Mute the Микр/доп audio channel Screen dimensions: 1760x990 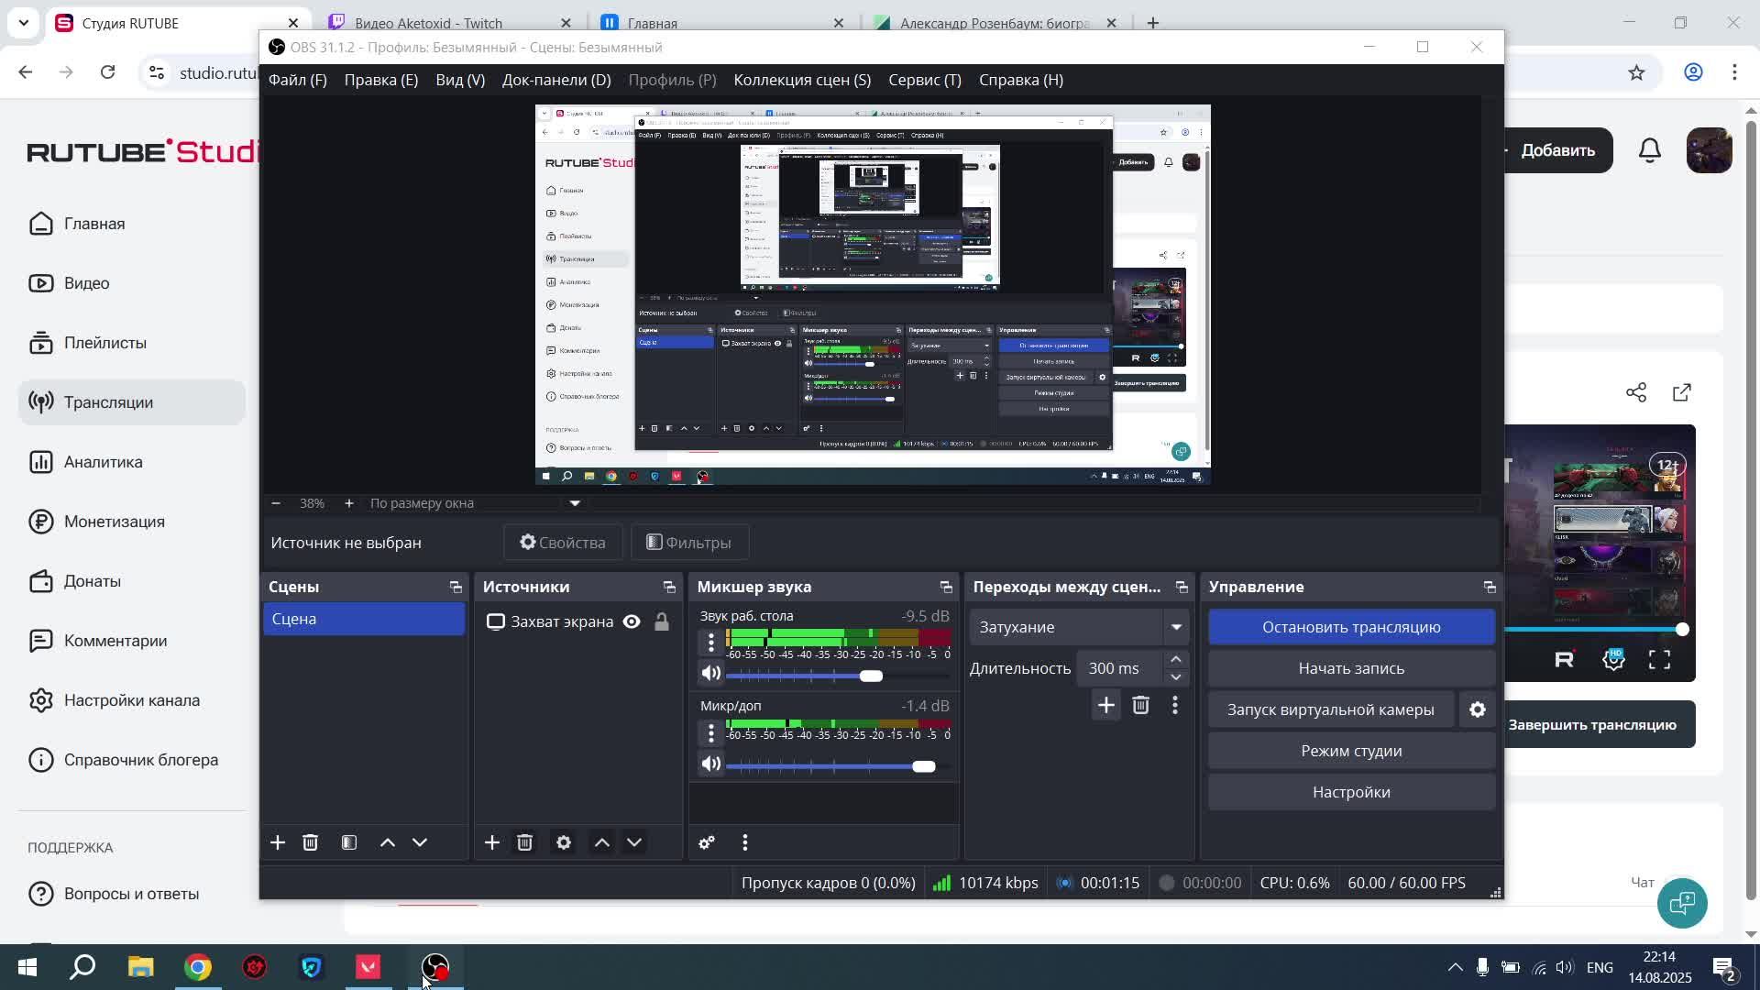(x=711, y=764)
